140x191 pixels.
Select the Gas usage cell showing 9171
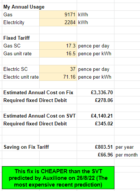[58, 14]
